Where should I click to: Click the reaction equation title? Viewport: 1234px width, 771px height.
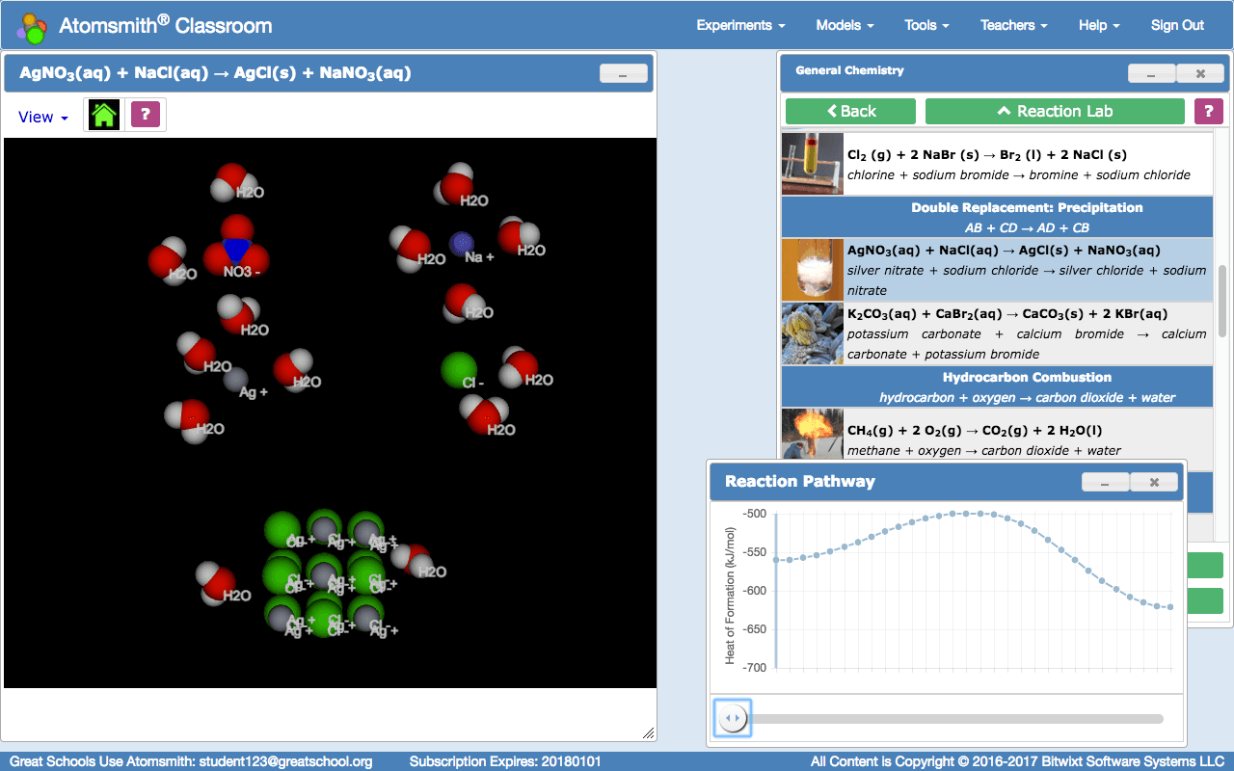pyautogui.click(x=215, y=73)
